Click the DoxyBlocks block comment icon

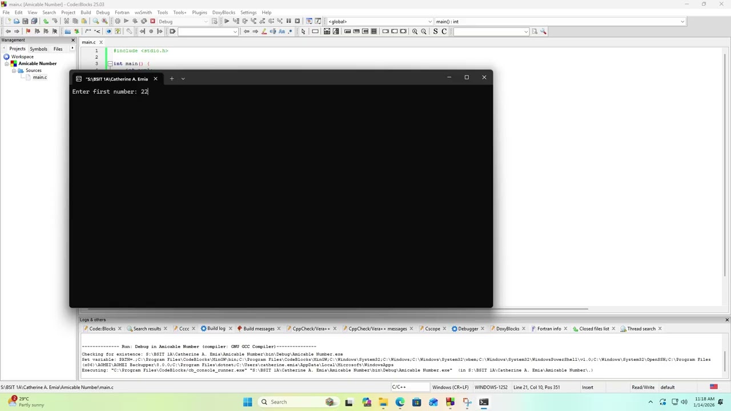(x=88, y=31)
